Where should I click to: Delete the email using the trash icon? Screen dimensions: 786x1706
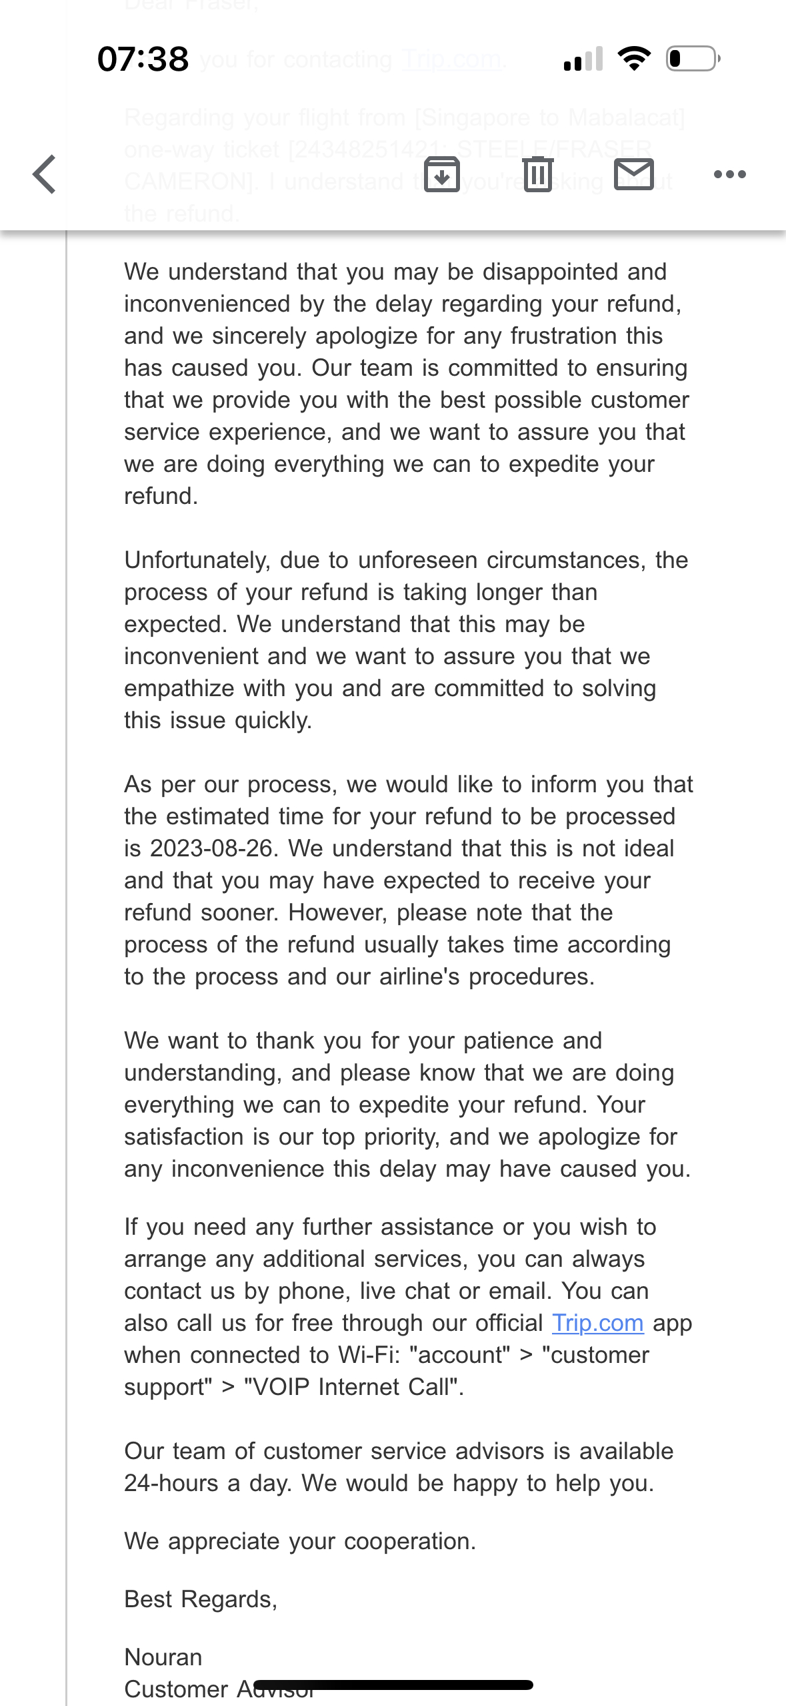click(x=538, y=174)
